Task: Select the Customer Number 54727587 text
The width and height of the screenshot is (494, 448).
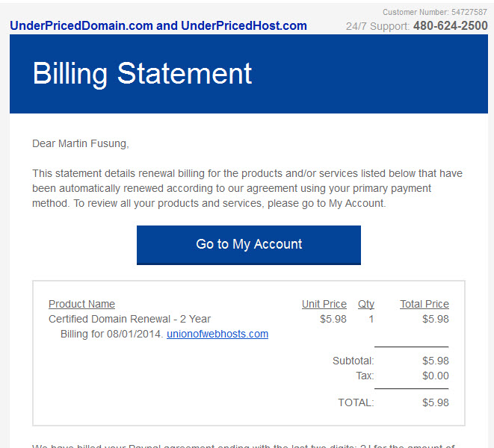Action: [x=435, y=12]
